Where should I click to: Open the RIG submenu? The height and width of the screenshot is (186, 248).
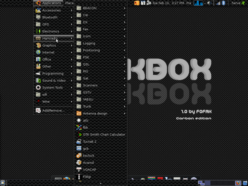coord(101,71)
